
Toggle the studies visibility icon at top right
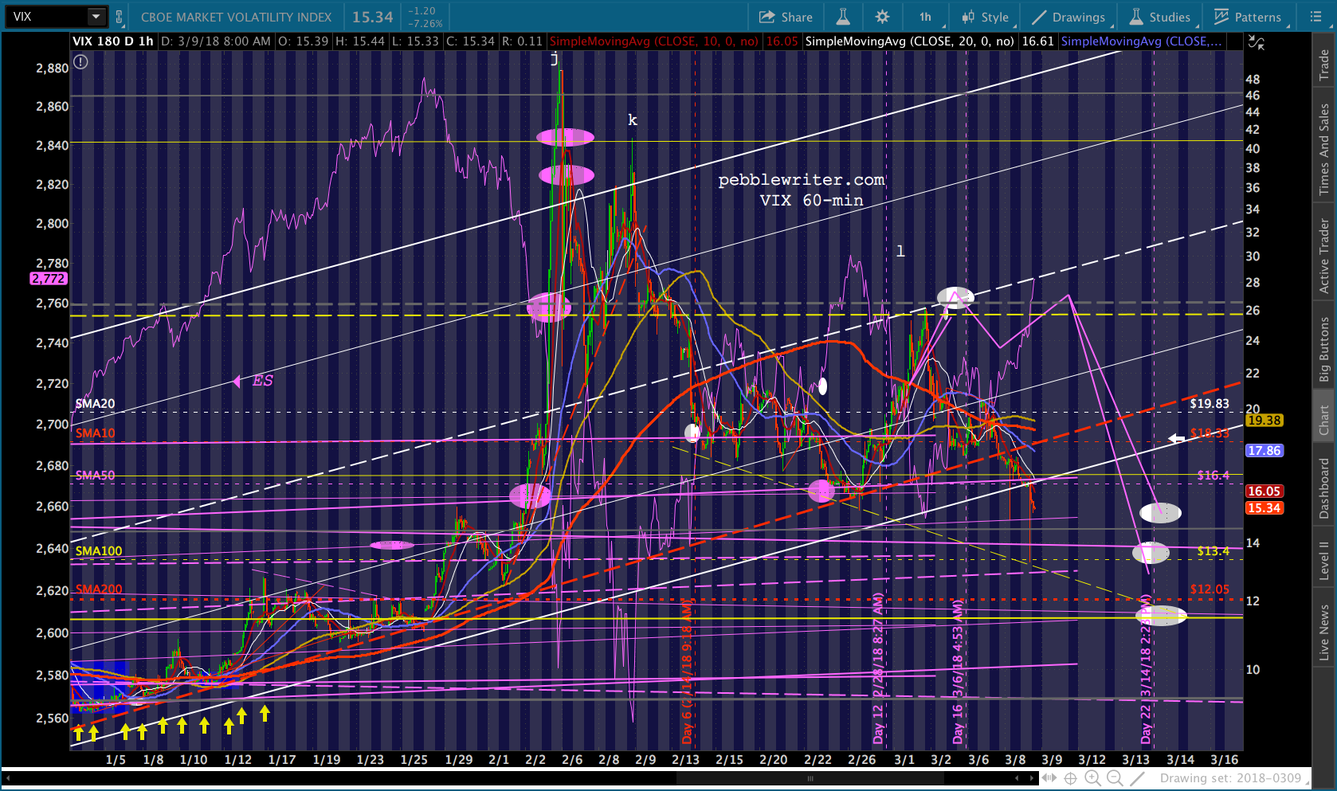(1257, 42)
